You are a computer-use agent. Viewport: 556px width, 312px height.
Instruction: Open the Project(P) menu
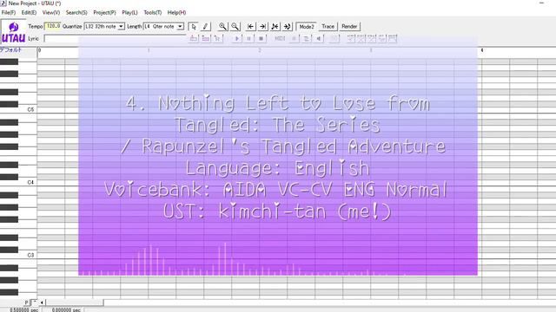click(104, 12)
